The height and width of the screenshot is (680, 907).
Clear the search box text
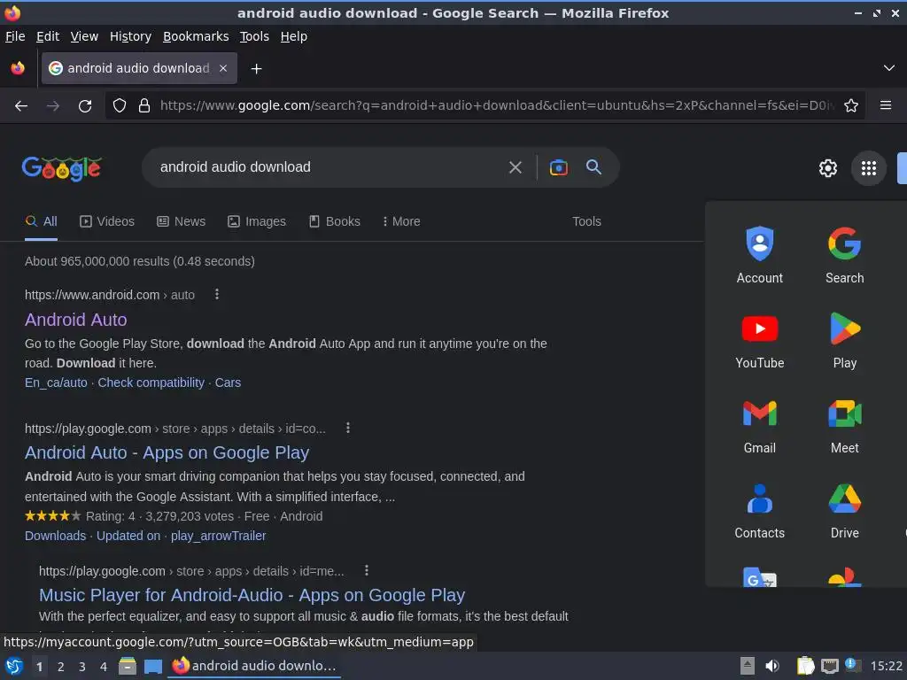[515, 167]
